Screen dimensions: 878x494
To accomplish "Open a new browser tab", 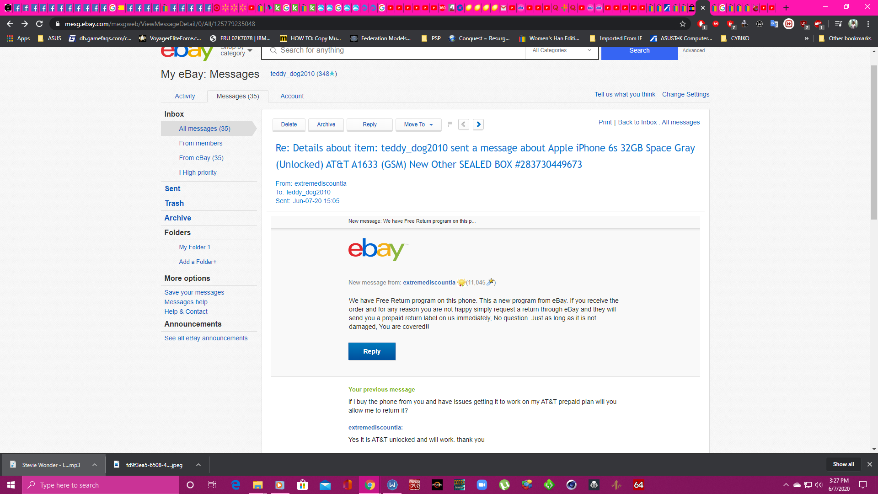I will coord(786,8).
